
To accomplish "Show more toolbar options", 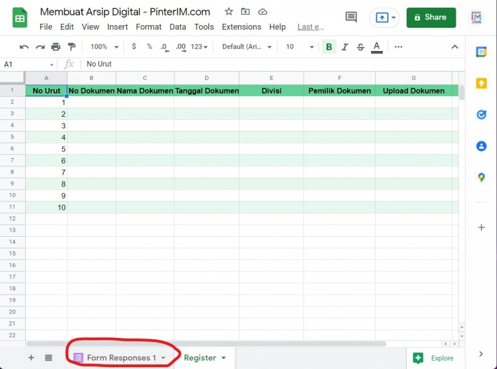I will (x=398, y=47).
